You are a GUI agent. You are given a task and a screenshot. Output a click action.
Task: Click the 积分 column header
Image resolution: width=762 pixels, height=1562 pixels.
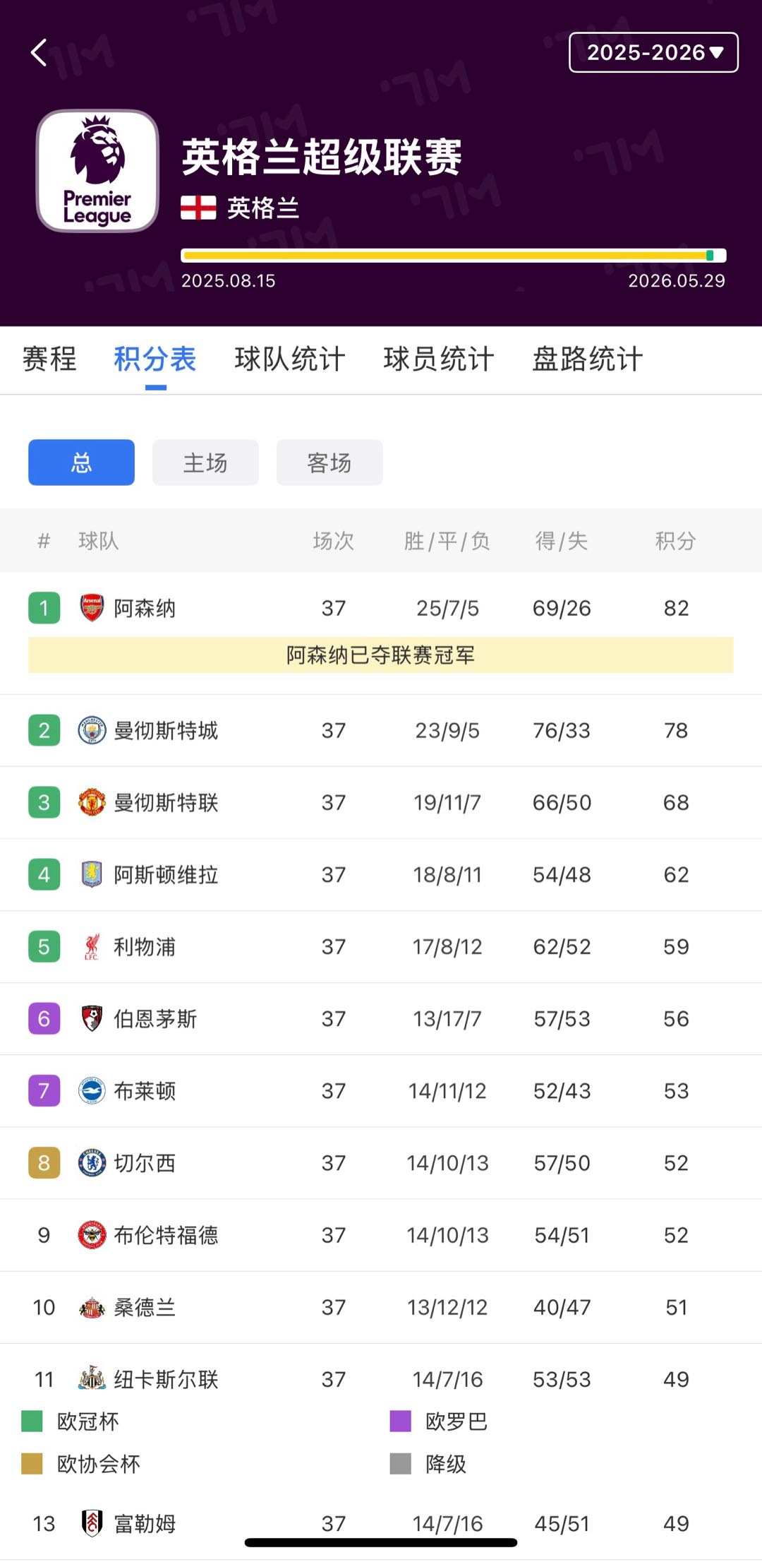coord(676,541)
